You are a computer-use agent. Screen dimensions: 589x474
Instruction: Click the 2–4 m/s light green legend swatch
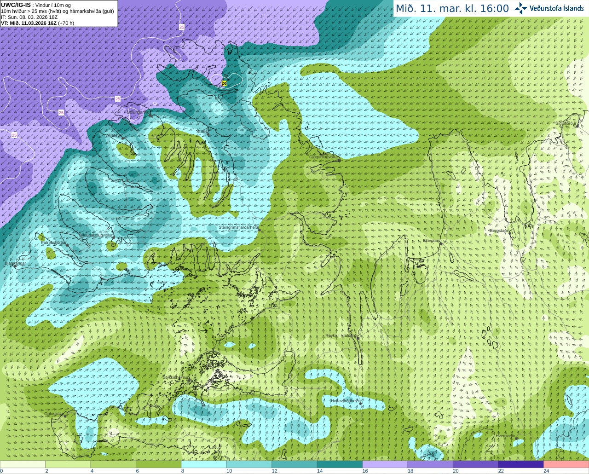68,464
